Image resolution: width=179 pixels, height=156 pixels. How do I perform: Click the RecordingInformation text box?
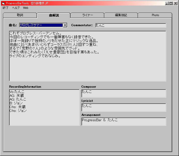click(x=44, y=107)
